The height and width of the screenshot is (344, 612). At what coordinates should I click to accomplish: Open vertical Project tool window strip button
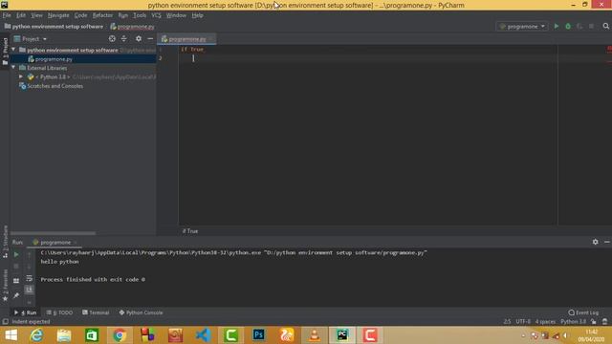[5, 51]
